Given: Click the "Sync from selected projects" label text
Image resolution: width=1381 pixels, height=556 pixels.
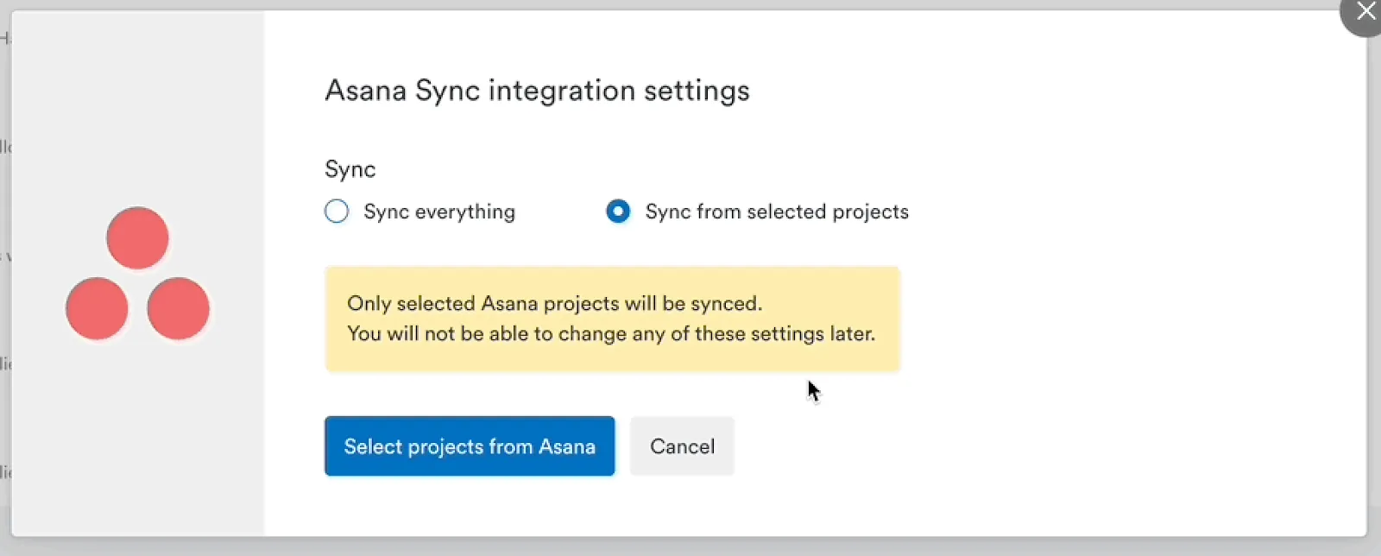Looking at the screenshot, I should [x=776, y=212].
